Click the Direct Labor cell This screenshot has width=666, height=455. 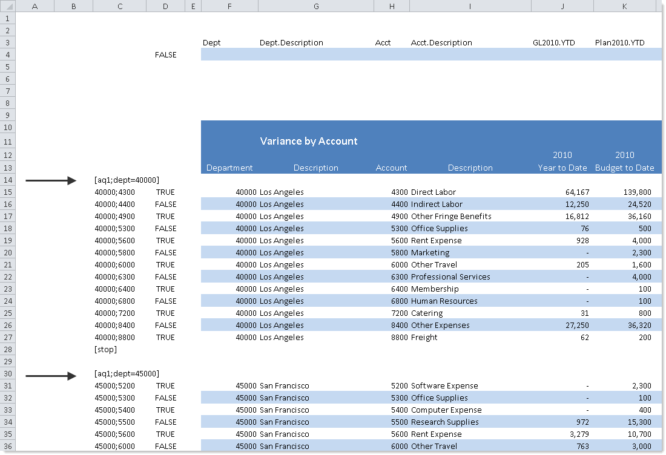pos(433,192)
